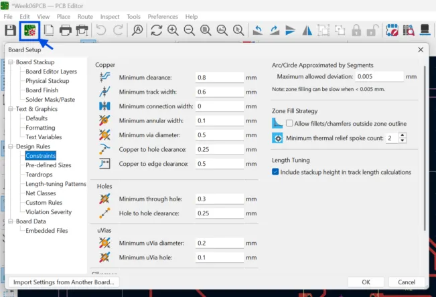Click the 3D Viewer icon
The width and height of the screenshot is (436, 297).
(425, 29)
